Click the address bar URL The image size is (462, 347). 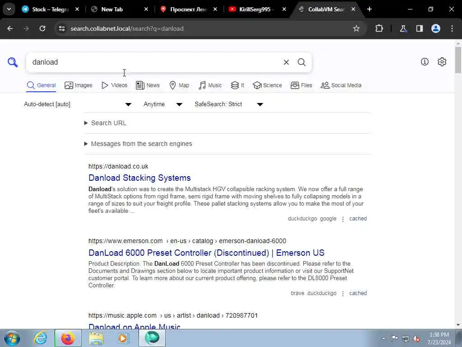tap(127, 28)
